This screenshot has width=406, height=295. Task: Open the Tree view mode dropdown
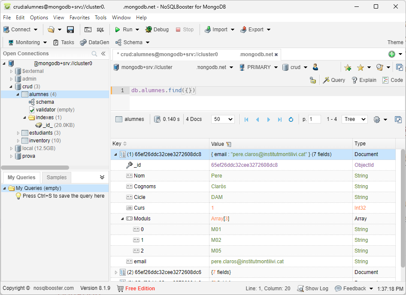coord(355,119)
